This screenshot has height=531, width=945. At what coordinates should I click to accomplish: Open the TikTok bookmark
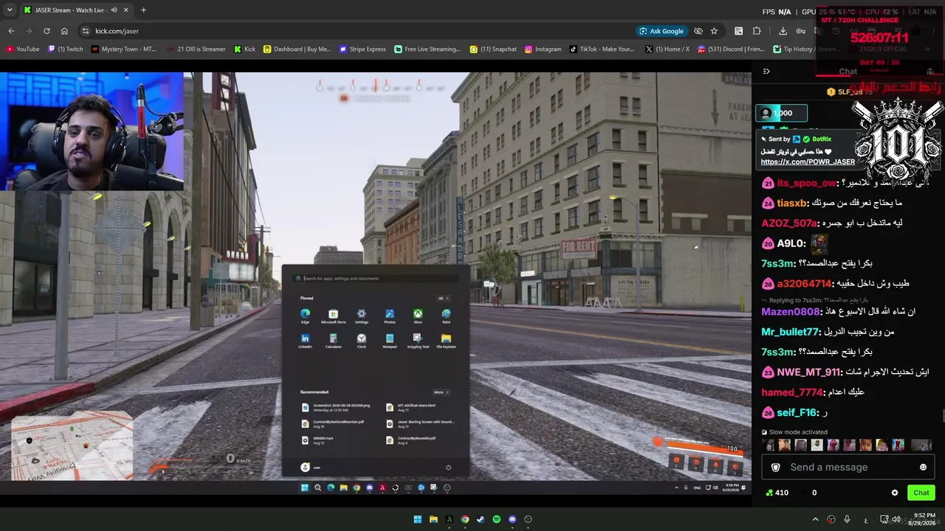tap(602, 49)
